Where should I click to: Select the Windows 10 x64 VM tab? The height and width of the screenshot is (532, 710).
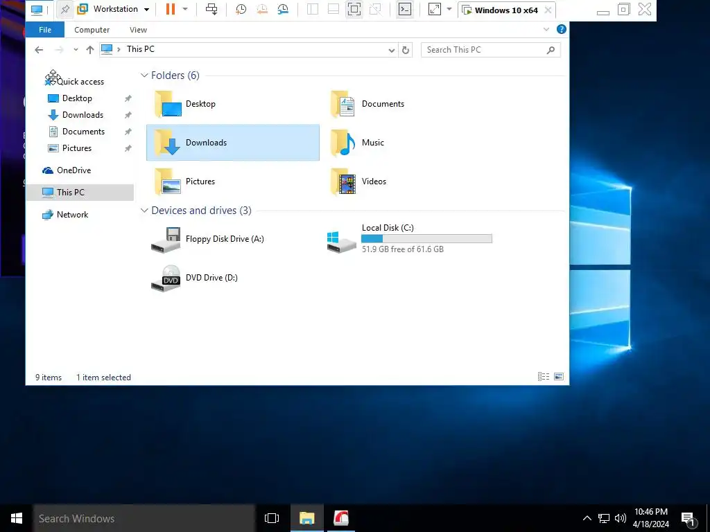coord(506,10)
